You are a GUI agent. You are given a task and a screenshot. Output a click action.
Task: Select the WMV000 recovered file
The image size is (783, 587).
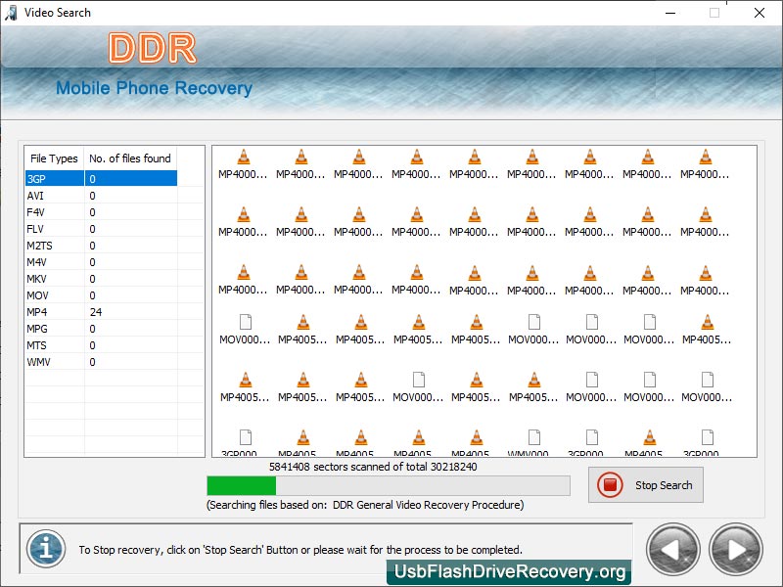[533, 443]
